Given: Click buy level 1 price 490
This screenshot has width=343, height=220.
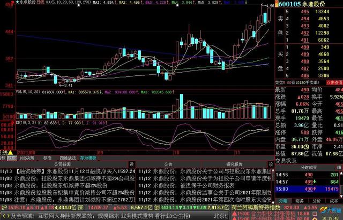Looking at the screenshot, I should 305,48.
